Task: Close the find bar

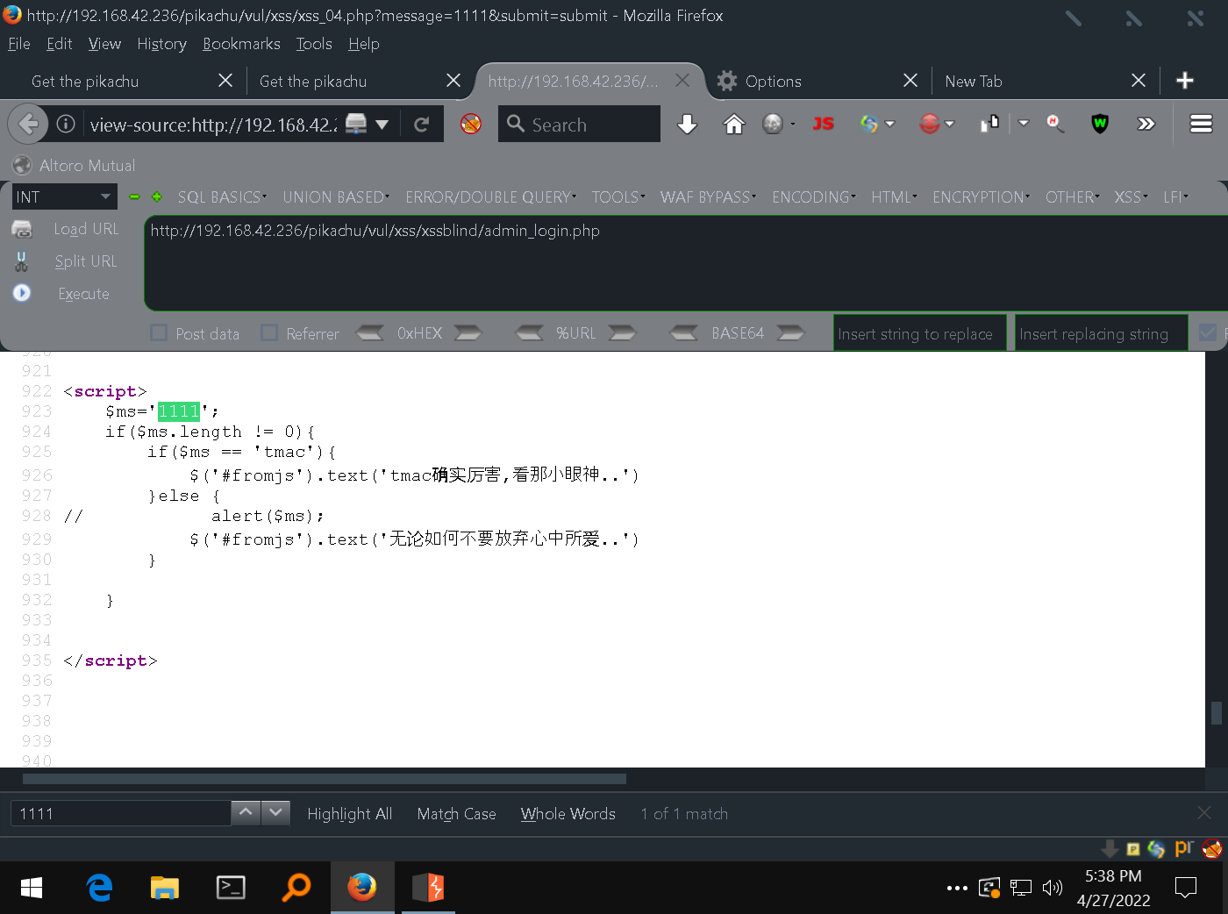Action: [1204, 813]
